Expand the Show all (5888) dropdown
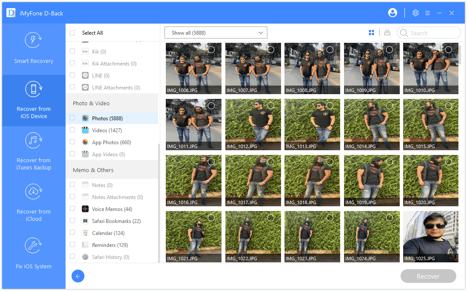The height and width of the screenshot is (291, 467). (216, 33)
